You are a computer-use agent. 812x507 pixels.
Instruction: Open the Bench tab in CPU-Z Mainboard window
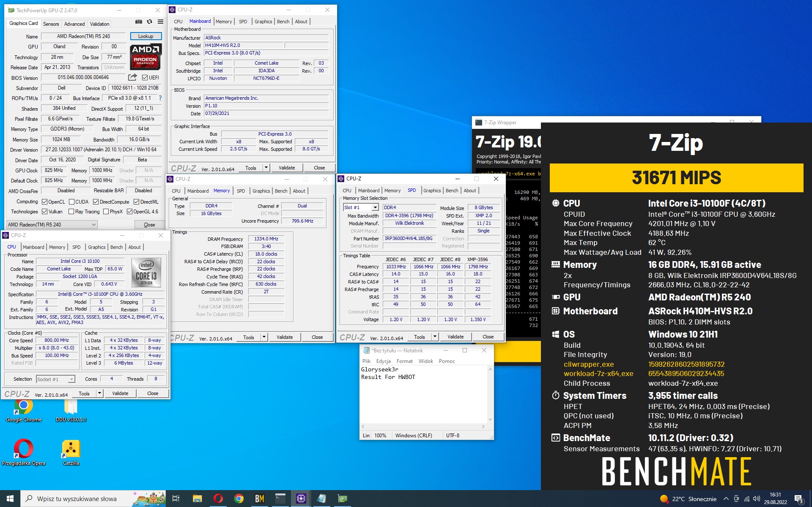point(283,22)
